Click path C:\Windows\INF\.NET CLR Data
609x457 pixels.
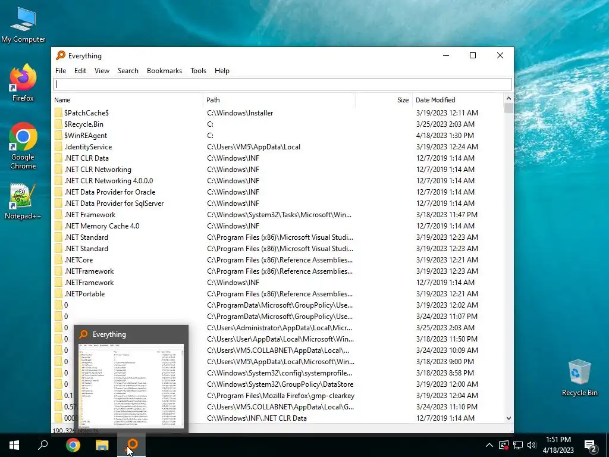click(x=257, y=418)
